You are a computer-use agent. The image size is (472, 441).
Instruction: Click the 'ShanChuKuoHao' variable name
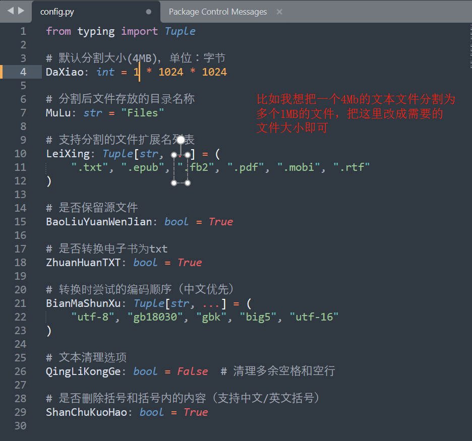point(86,412)
